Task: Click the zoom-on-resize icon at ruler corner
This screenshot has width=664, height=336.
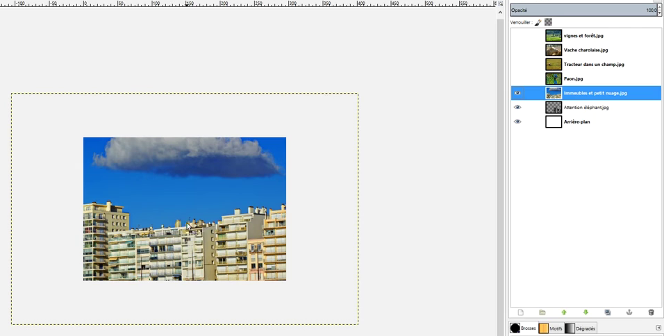Action: pos(500,3)
